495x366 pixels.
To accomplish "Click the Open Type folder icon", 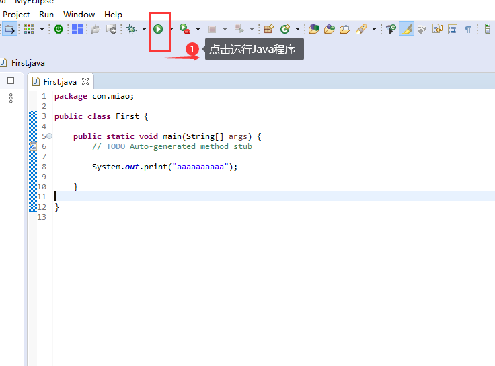I will click(314, 29).
